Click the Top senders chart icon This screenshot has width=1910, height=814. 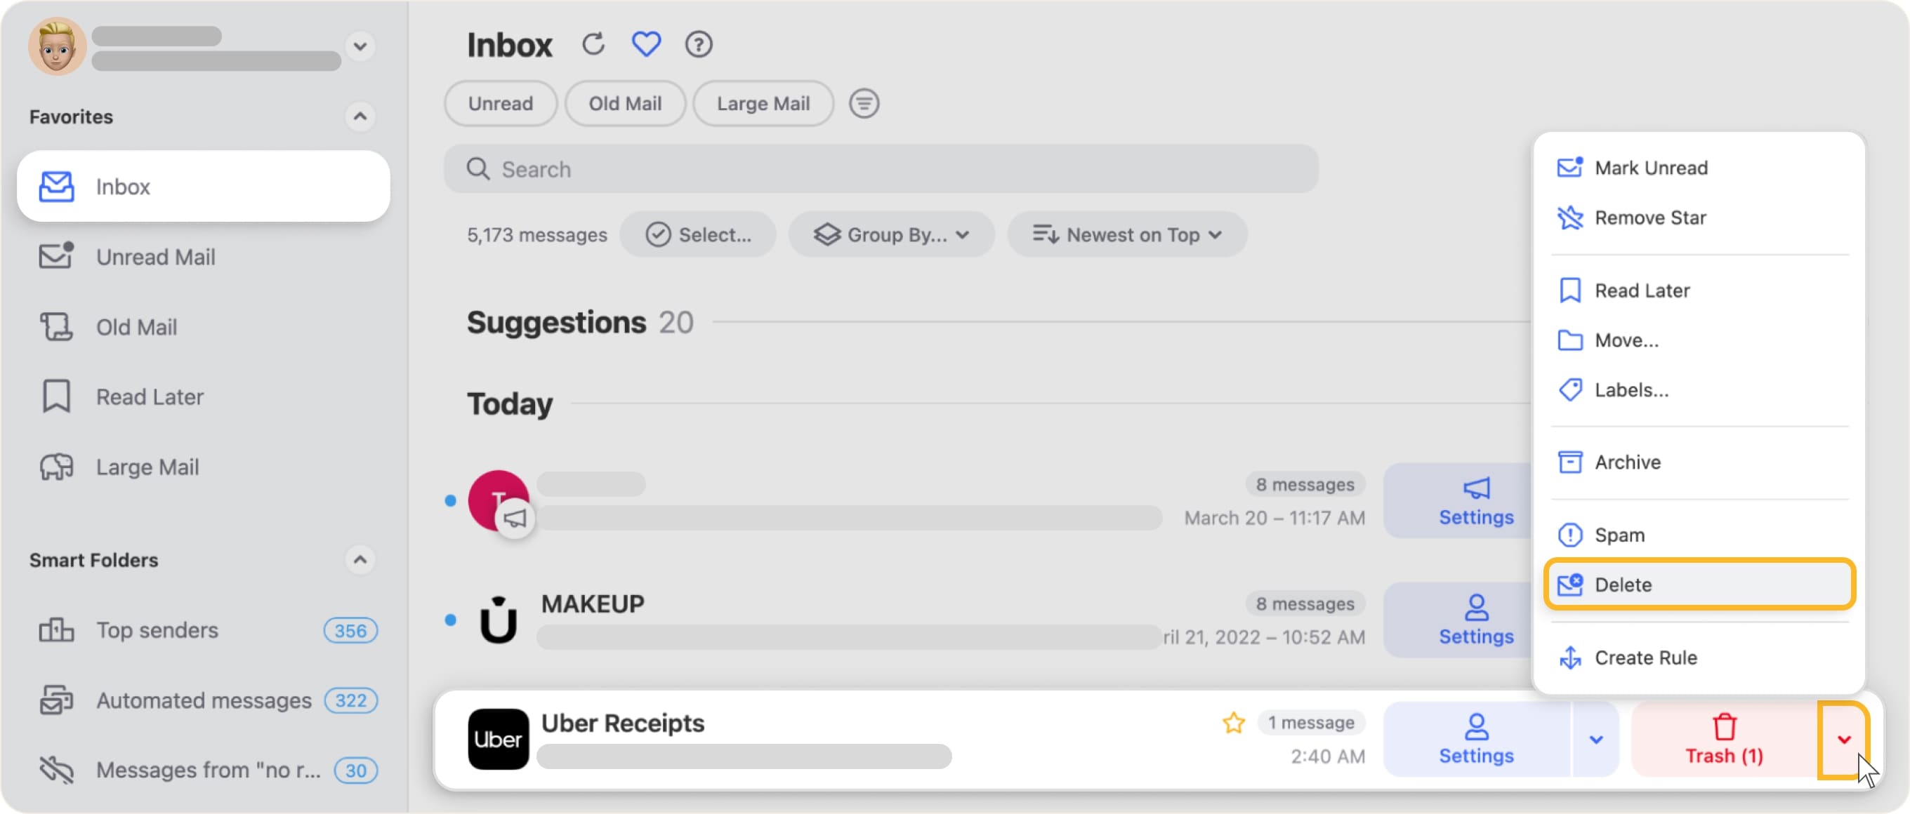coord(55,629)
